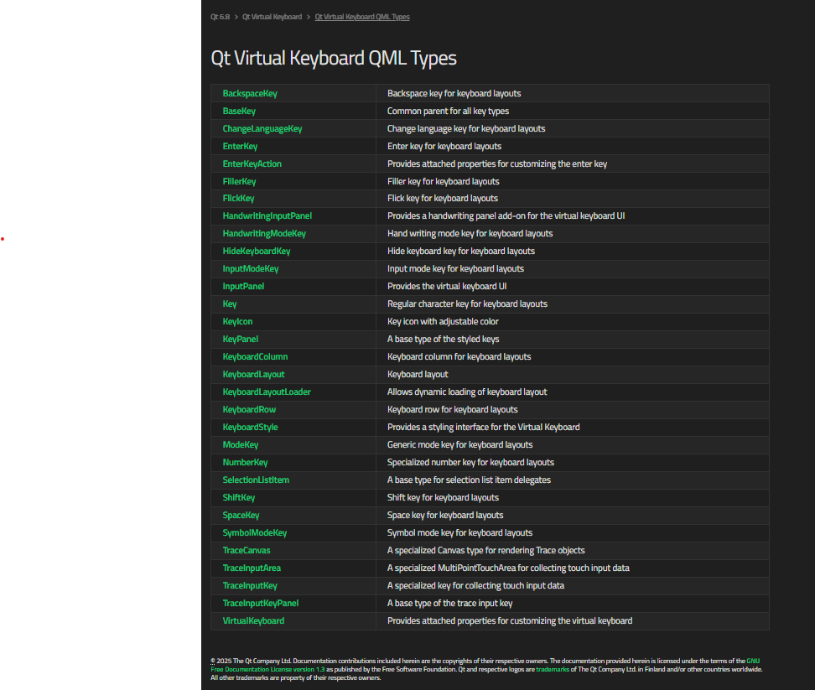The image size is (815, 690).
Task: Select 'Flick key for keyboard layouts' text
Action: click(443, 199)
